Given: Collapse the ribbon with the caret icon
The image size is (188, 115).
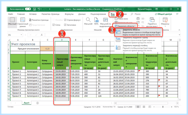Looking at the screenshot, I should [x=179, y=30].
